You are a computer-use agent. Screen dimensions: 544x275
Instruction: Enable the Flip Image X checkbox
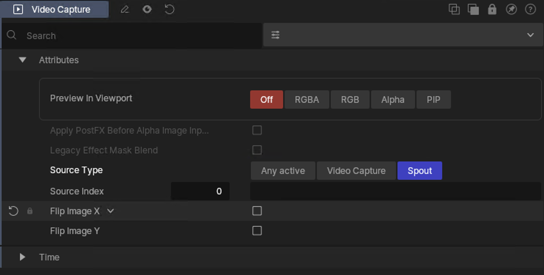(257, 211)
